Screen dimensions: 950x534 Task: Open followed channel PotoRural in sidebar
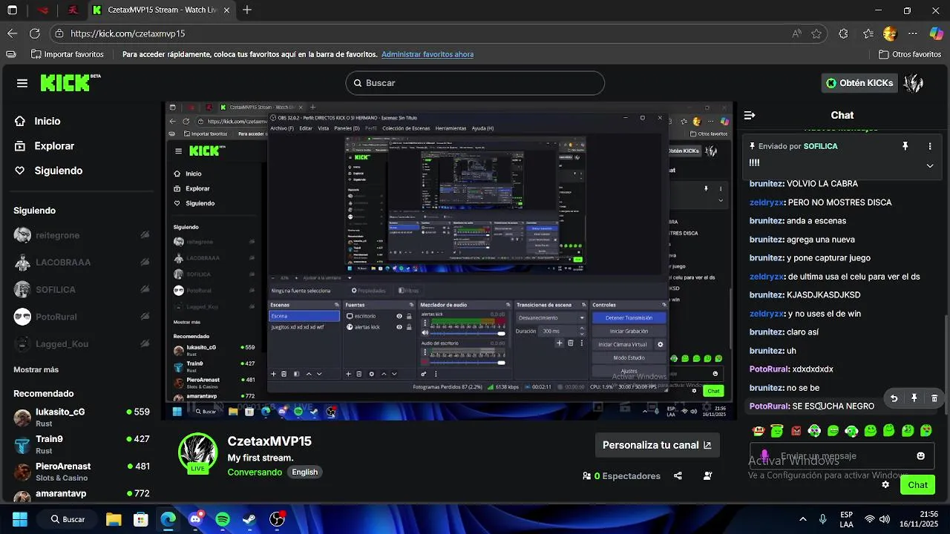82,317
